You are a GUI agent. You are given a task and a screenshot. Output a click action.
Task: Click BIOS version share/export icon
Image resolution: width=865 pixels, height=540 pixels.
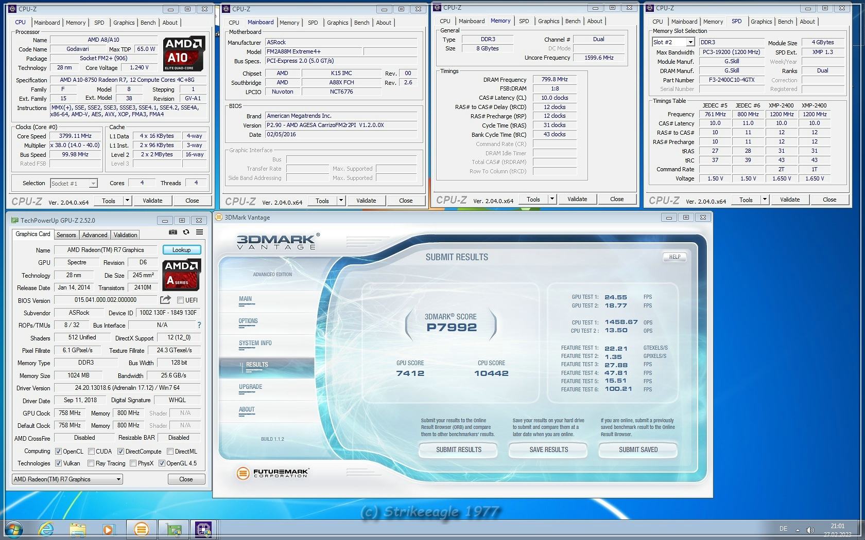click(x=166, y=300)
